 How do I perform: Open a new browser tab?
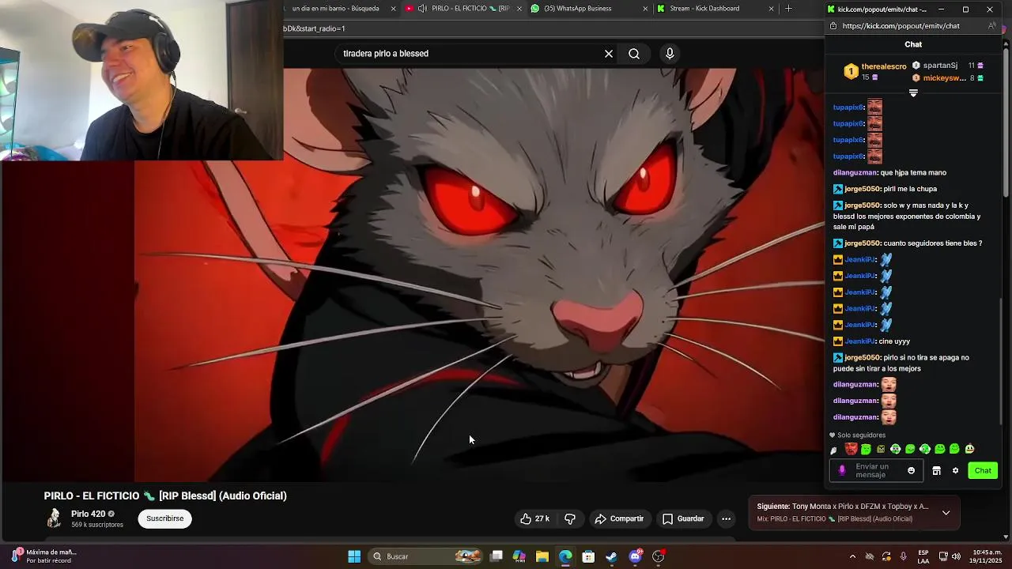(788, 9)
